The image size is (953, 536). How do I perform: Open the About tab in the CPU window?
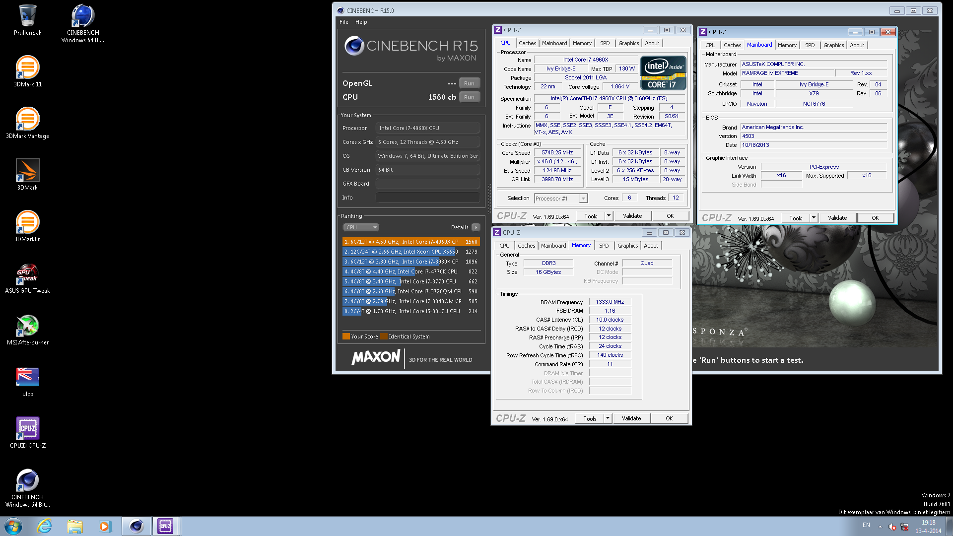(x=652, y=43)
